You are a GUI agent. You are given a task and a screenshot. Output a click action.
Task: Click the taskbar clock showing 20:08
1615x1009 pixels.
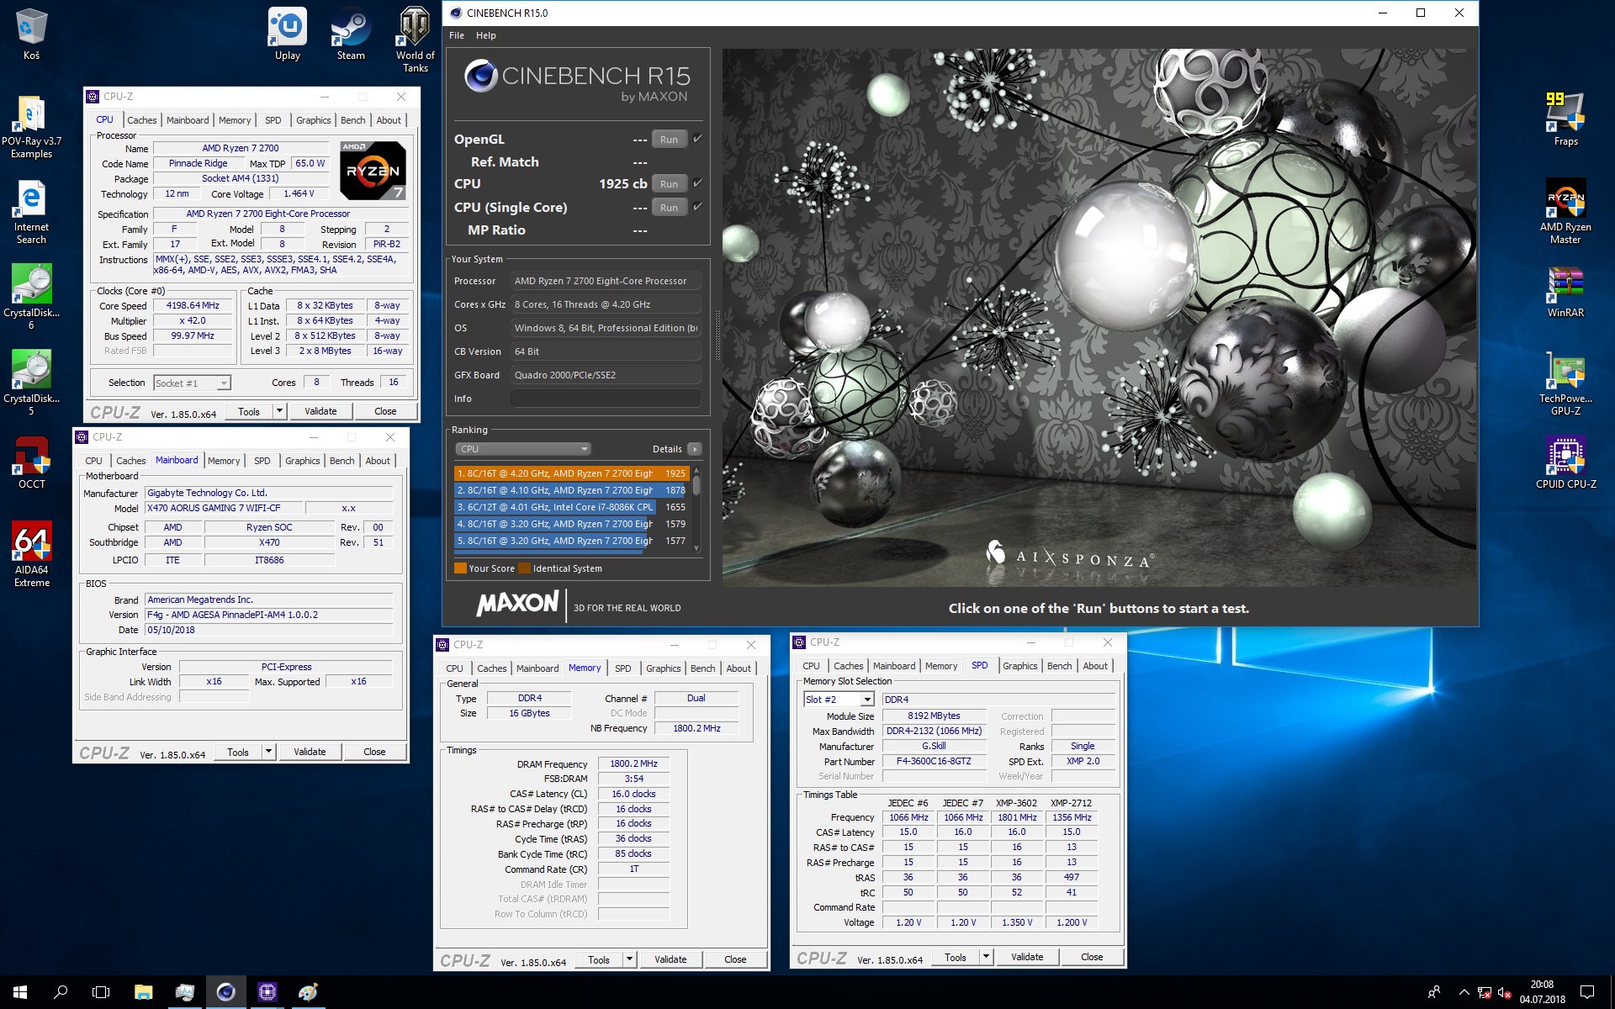click(x=1542, y=992)
